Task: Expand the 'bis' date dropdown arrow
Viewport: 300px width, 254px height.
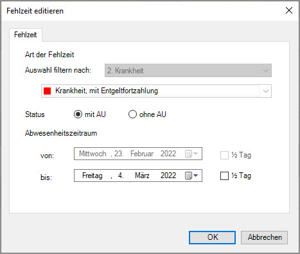Action: [195, 176]
